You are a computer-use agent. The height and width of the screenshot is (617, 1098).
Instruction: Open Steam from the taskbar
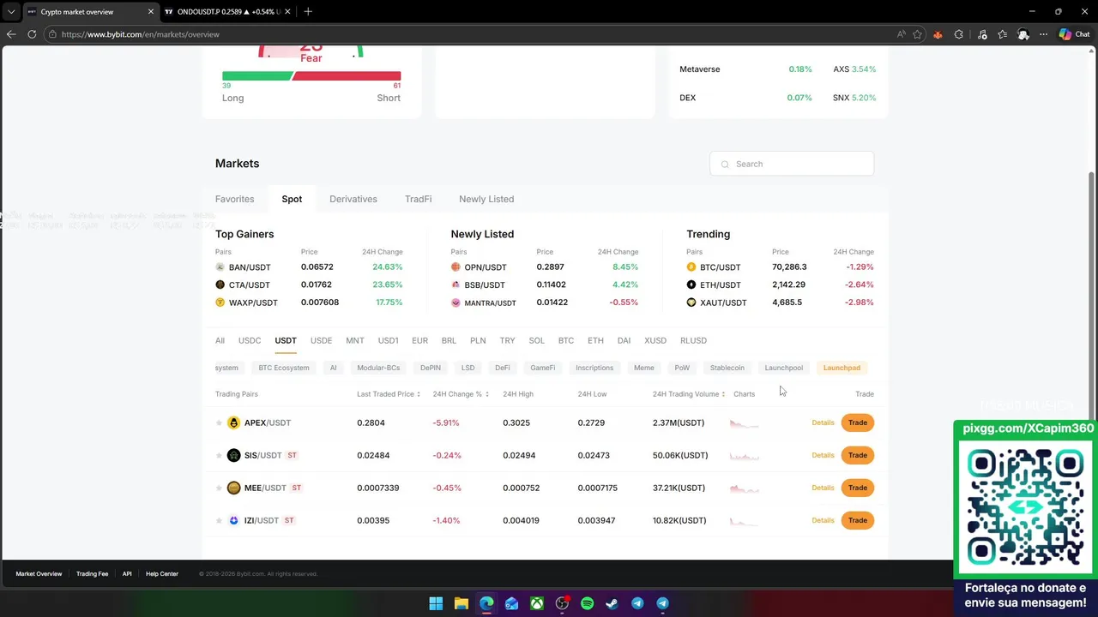pos(612,603)
